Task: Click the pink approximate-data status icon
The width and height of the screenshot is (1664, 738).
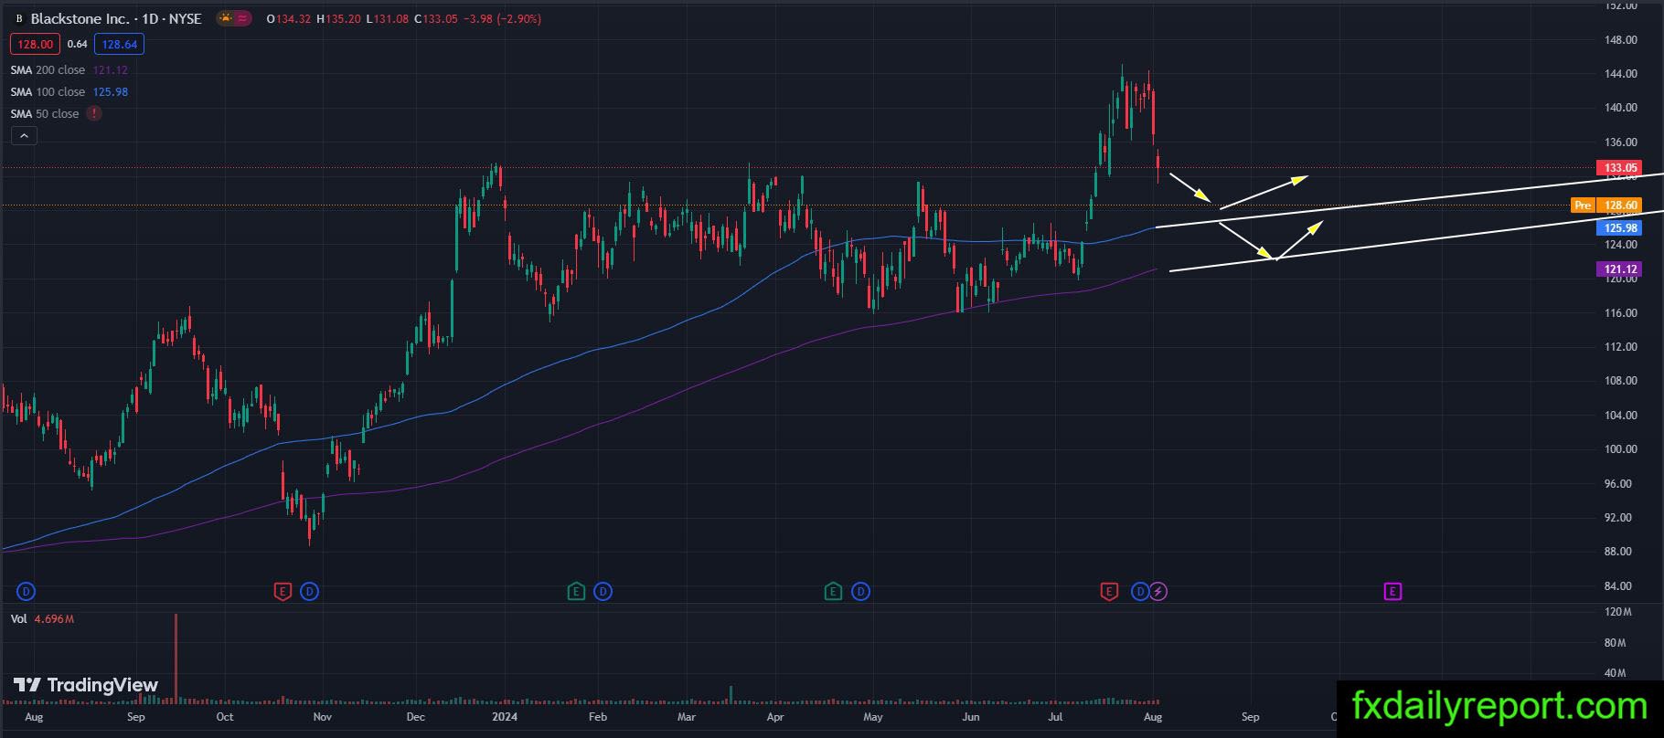Action: tap(242, 18)
